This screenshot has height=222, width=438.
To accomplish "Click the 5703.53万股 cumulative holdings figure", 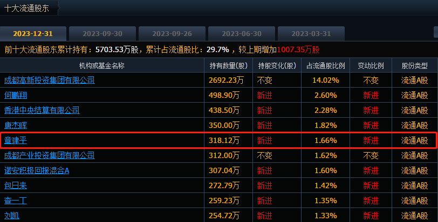I will 117,50.
